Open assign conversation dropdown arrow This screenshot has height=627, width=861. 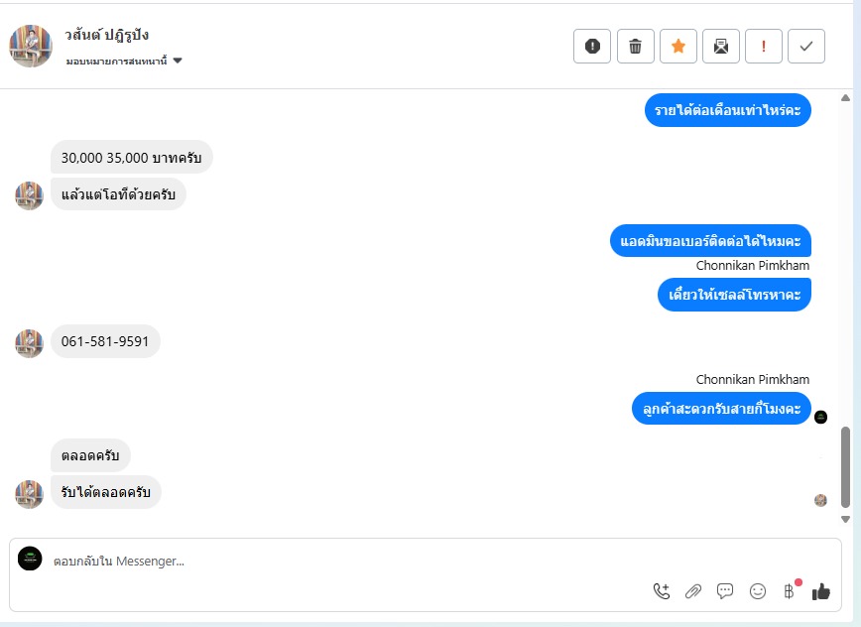pyautogui.click(x=178, y=61)
